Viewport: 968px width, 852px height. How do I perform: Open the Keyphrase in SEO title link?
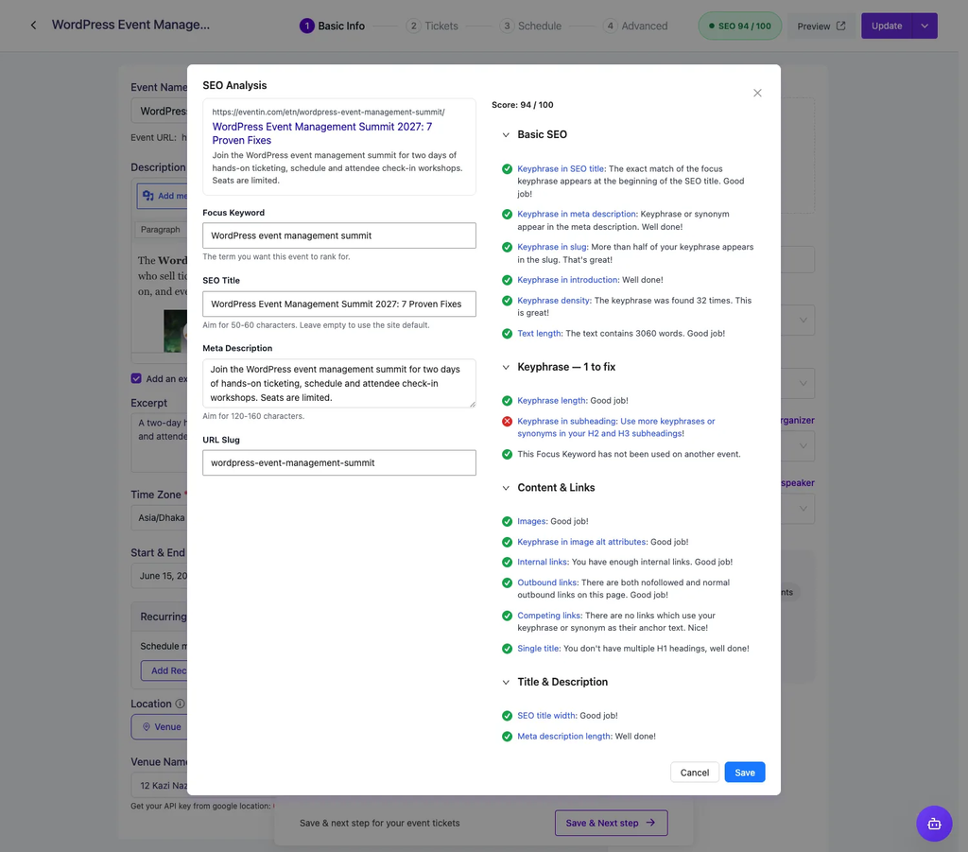[x=561, y=168]
